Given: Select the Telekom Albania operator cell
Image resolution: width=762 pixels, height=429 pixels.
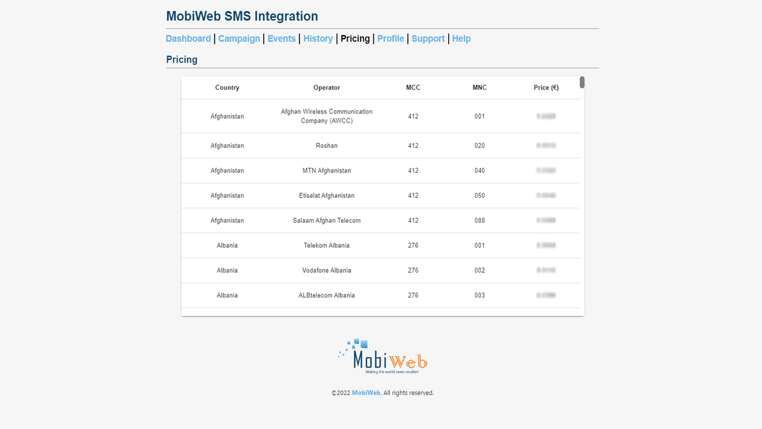Looking at the screenshot, I should [x=327, y=246].
